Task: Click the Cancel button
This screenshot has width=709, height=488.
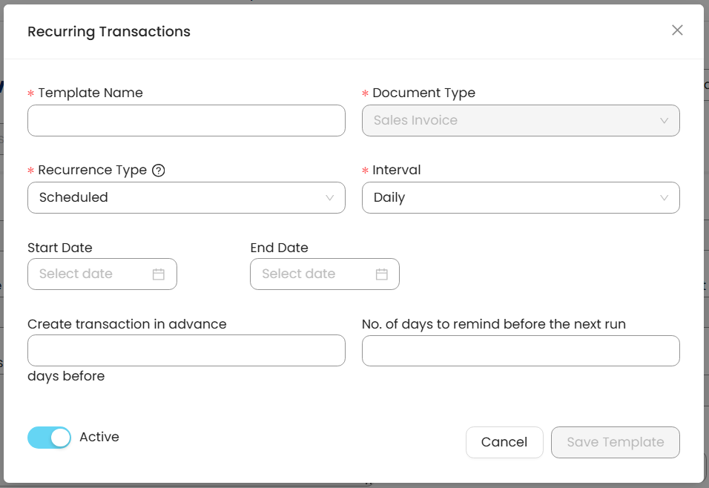Action: coord(504,442)
